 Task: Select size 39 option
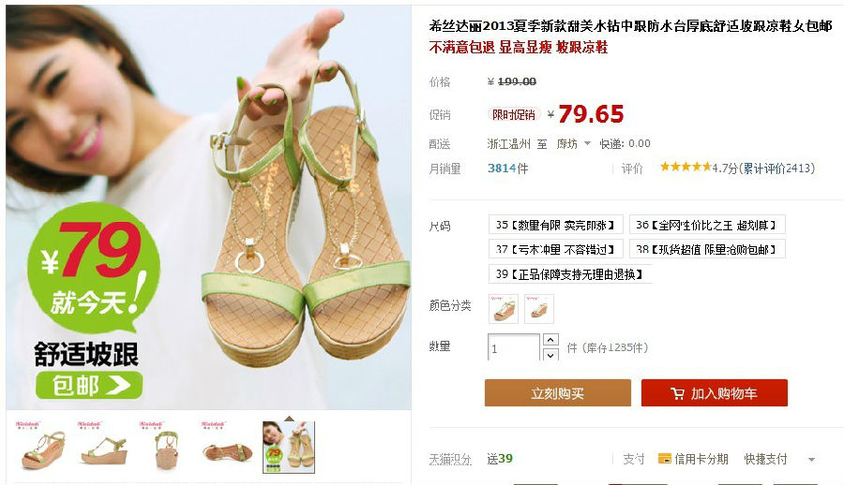[570, 274]
